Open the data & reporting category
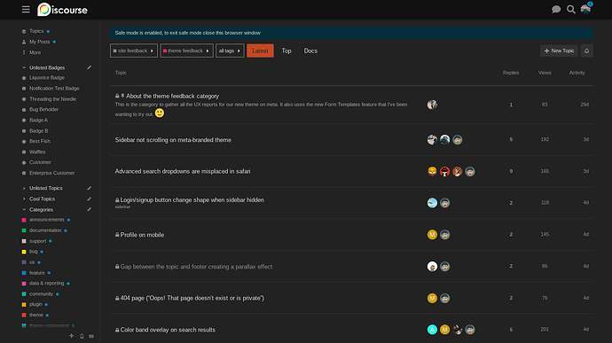 pyautogui.click(x=46, y=284)
